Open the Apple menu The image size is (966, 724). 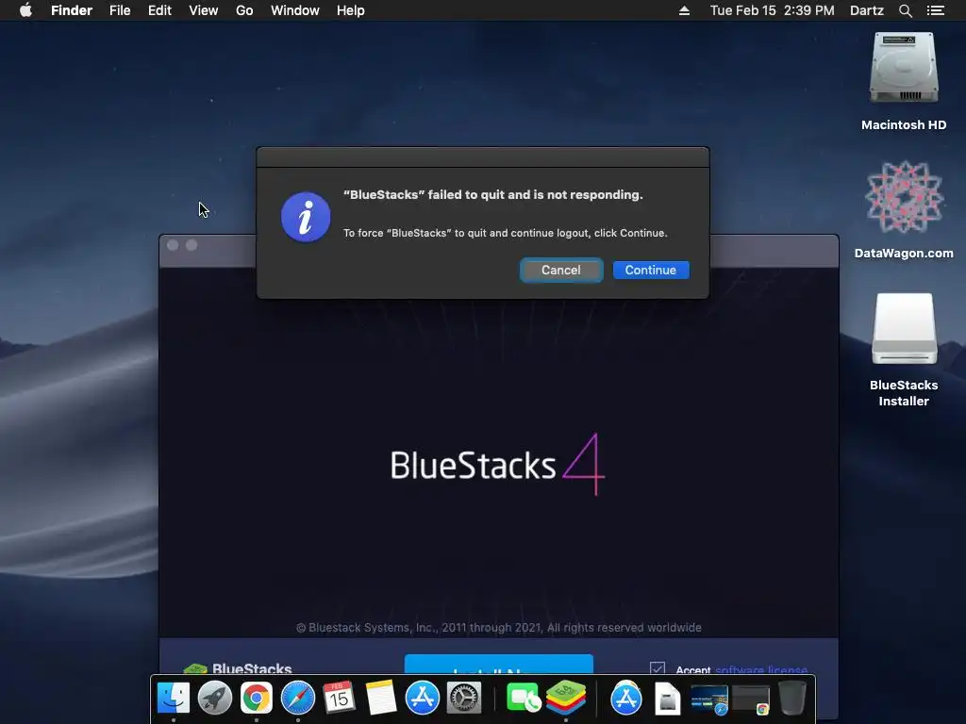tap(25, 10)
